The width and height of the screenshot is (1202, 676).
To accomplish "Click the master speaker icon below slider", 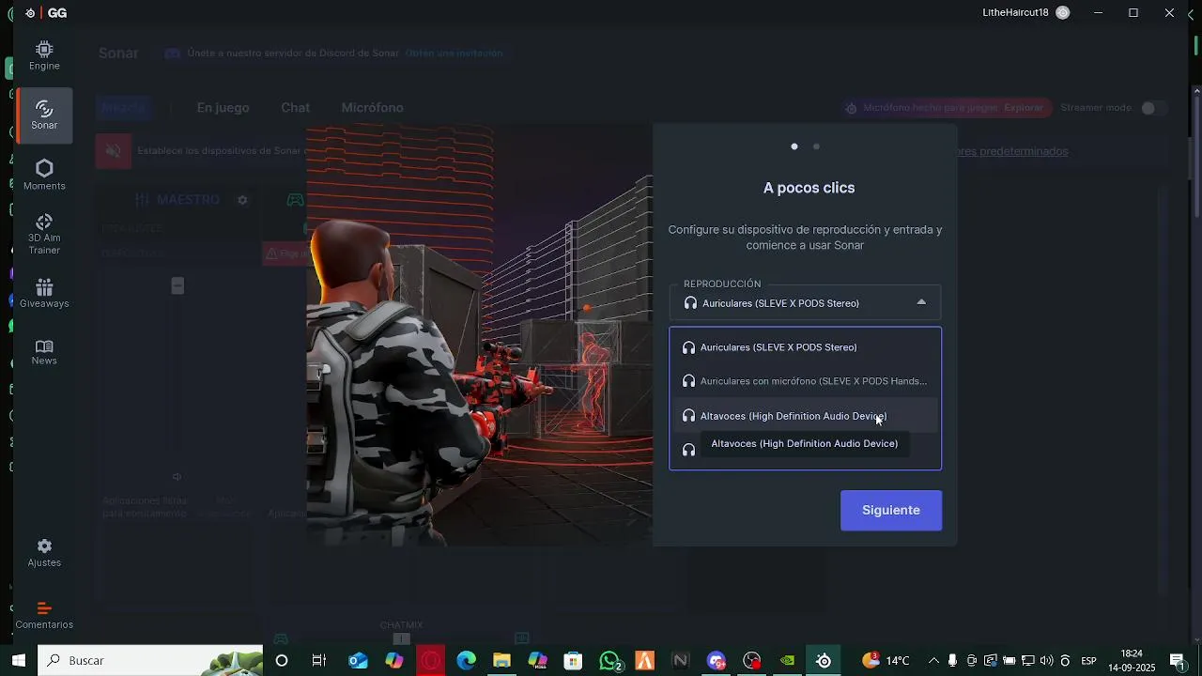I will [177, 477].
